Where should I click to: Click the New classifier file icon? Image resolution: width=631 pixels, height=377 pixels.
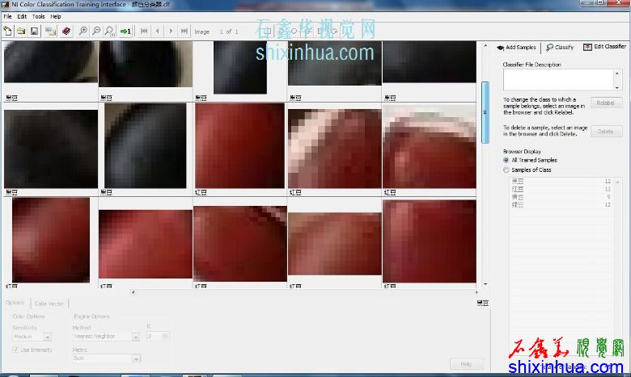click(7, 31)
